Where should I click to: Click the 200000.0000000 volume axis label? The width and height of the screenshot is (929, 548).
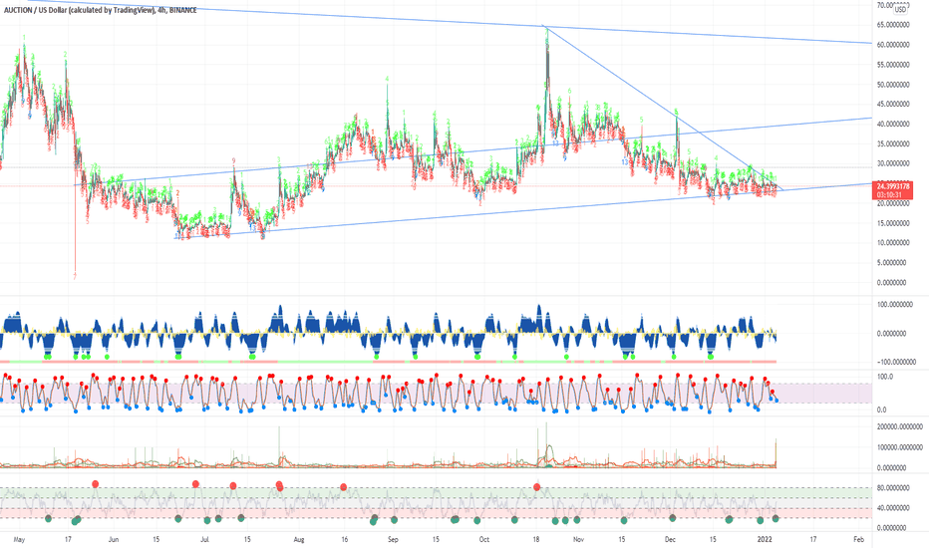[899, 426]
